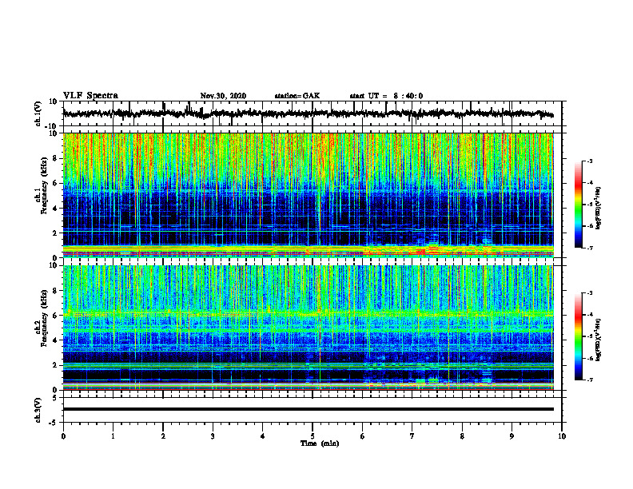633x489 pixels.
Task: Click the "5" tick on the time axis
Action: tap(313, 436)
